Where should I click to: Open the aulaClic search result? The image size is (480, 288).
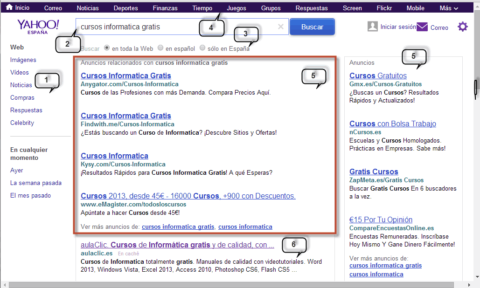click(177, 245)
